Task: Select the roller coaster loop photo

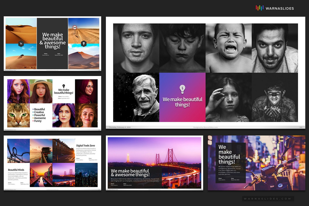Action: tap(19, 151)
